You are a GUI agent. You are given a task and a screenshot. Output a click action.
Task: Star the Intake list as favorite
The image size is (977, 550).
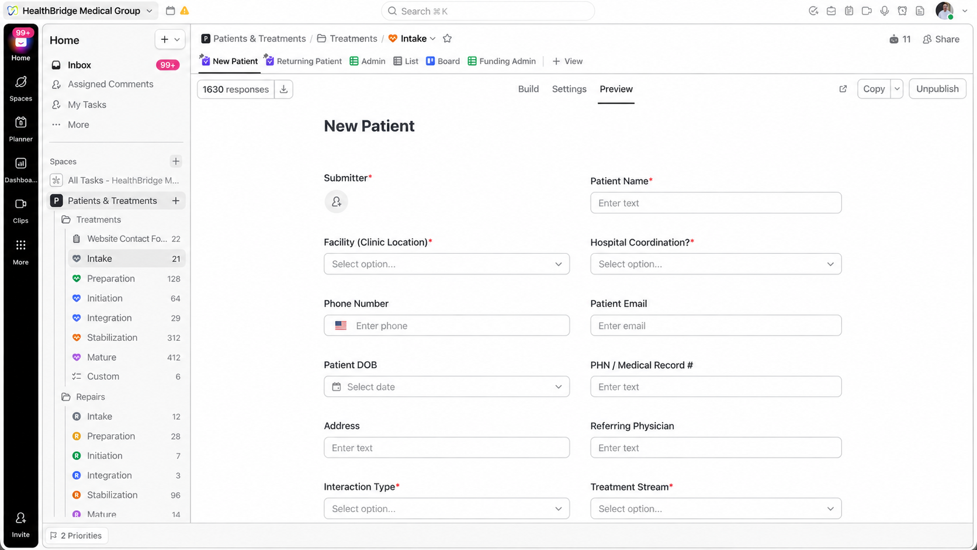(447, 39)
